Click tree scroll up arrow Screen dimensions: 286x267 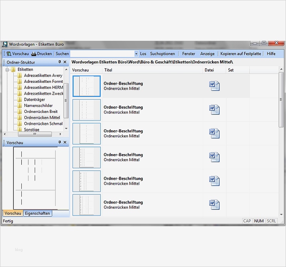[66, 69]
